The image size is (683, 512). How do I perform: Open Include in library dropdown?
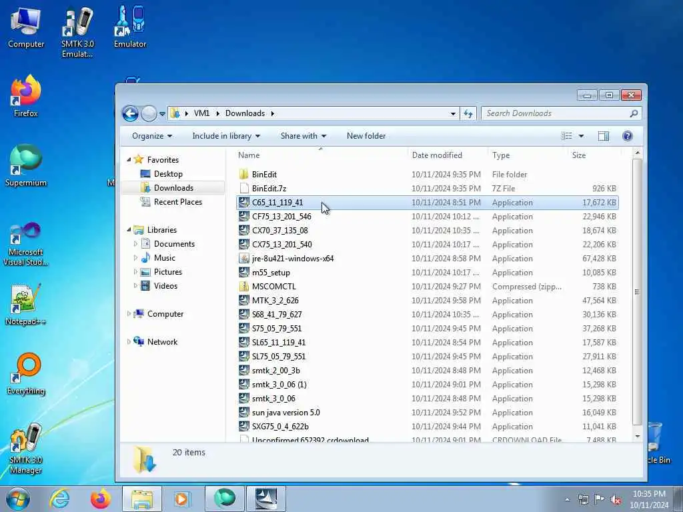(226, 136)
